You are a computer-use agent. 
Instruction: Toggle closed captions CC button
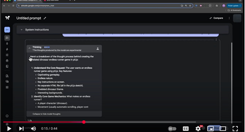pyautogui.click(x=186, y=129)
